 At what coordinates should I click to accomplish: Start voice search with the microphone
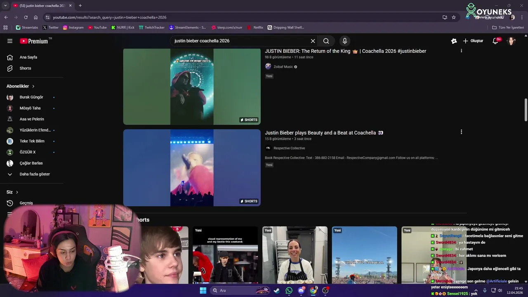click(x=345, y=41)
